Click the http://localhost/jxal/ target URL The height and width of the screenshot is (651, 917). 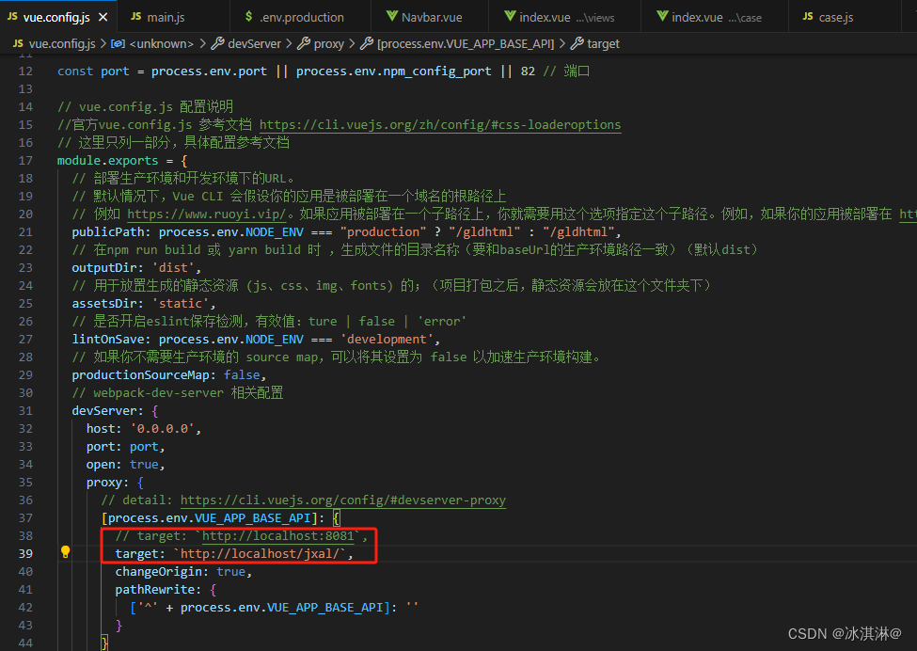262,554
